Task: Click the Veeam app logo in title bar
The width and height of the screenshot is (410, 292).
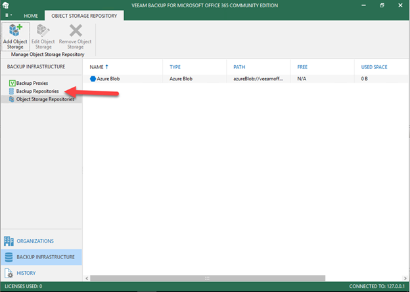Action: pos(5,5)
